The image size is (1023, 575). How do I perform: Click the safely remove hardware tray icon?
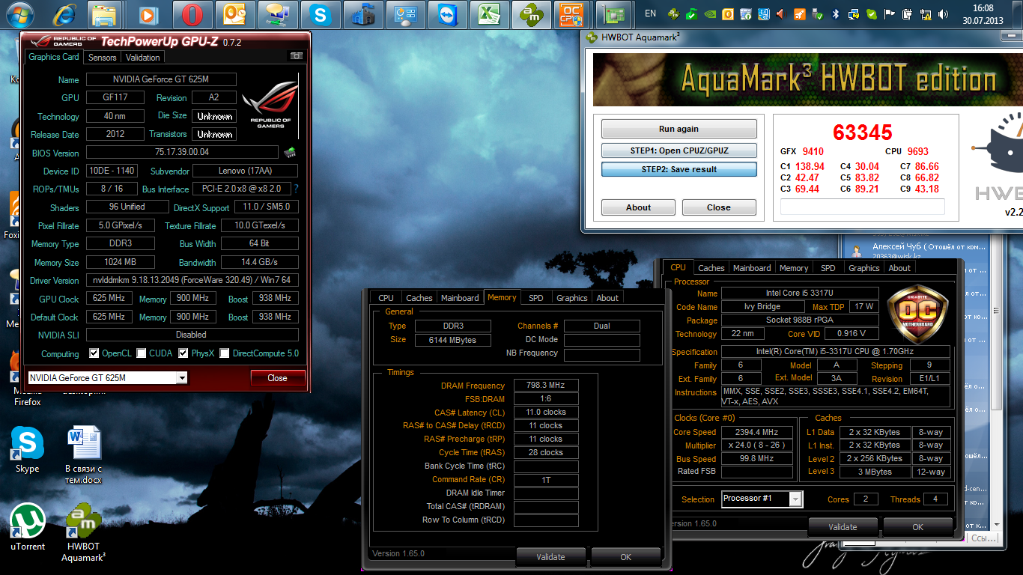coord(818,13)
